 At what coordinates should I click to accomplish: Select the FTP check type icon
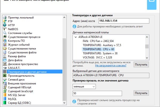coord(5,21)
